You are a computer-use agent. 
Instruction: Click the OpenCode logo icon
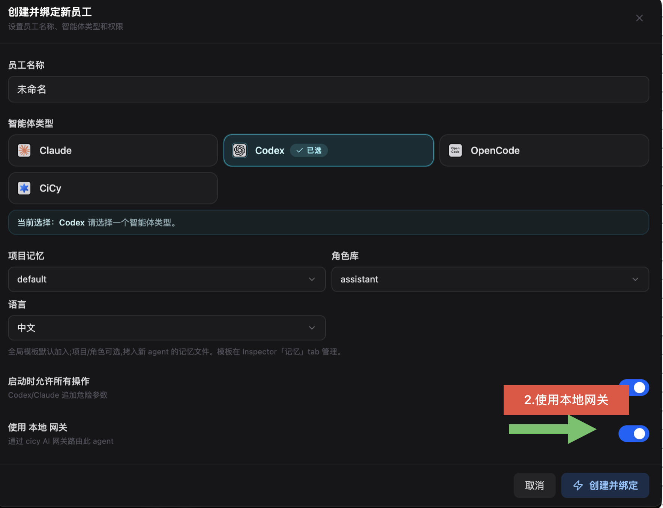[455, 150]
